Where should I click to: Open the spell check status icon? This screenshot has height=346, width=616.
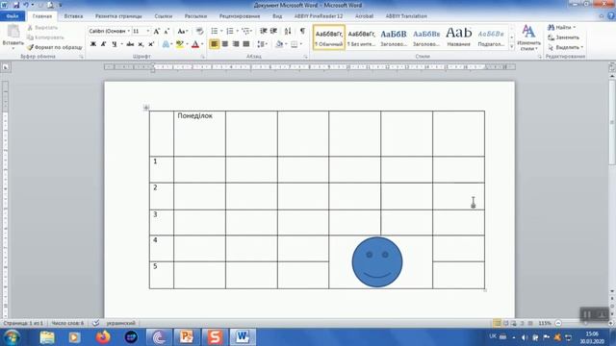95,323
